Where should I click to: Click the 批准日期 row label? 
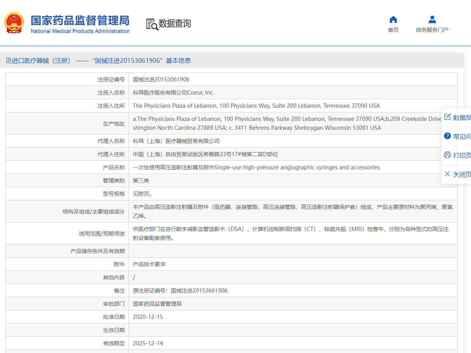coord(114,317)
